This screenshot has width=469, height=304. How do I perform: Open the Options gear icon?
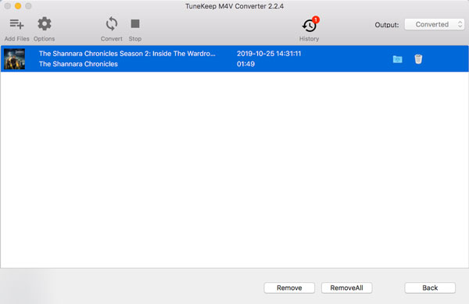point(45,24)
